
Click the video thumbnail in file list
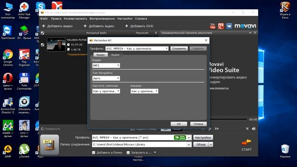(x=56, y=45)
